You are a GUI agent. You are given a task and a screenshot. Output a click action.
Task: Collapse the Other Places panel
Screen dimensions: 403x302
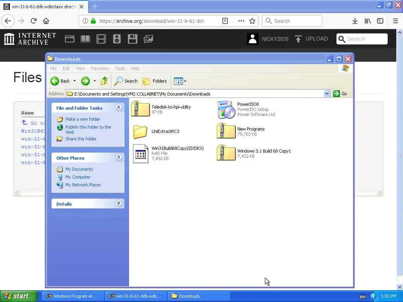pyautogui.click(x=118, y=157)
